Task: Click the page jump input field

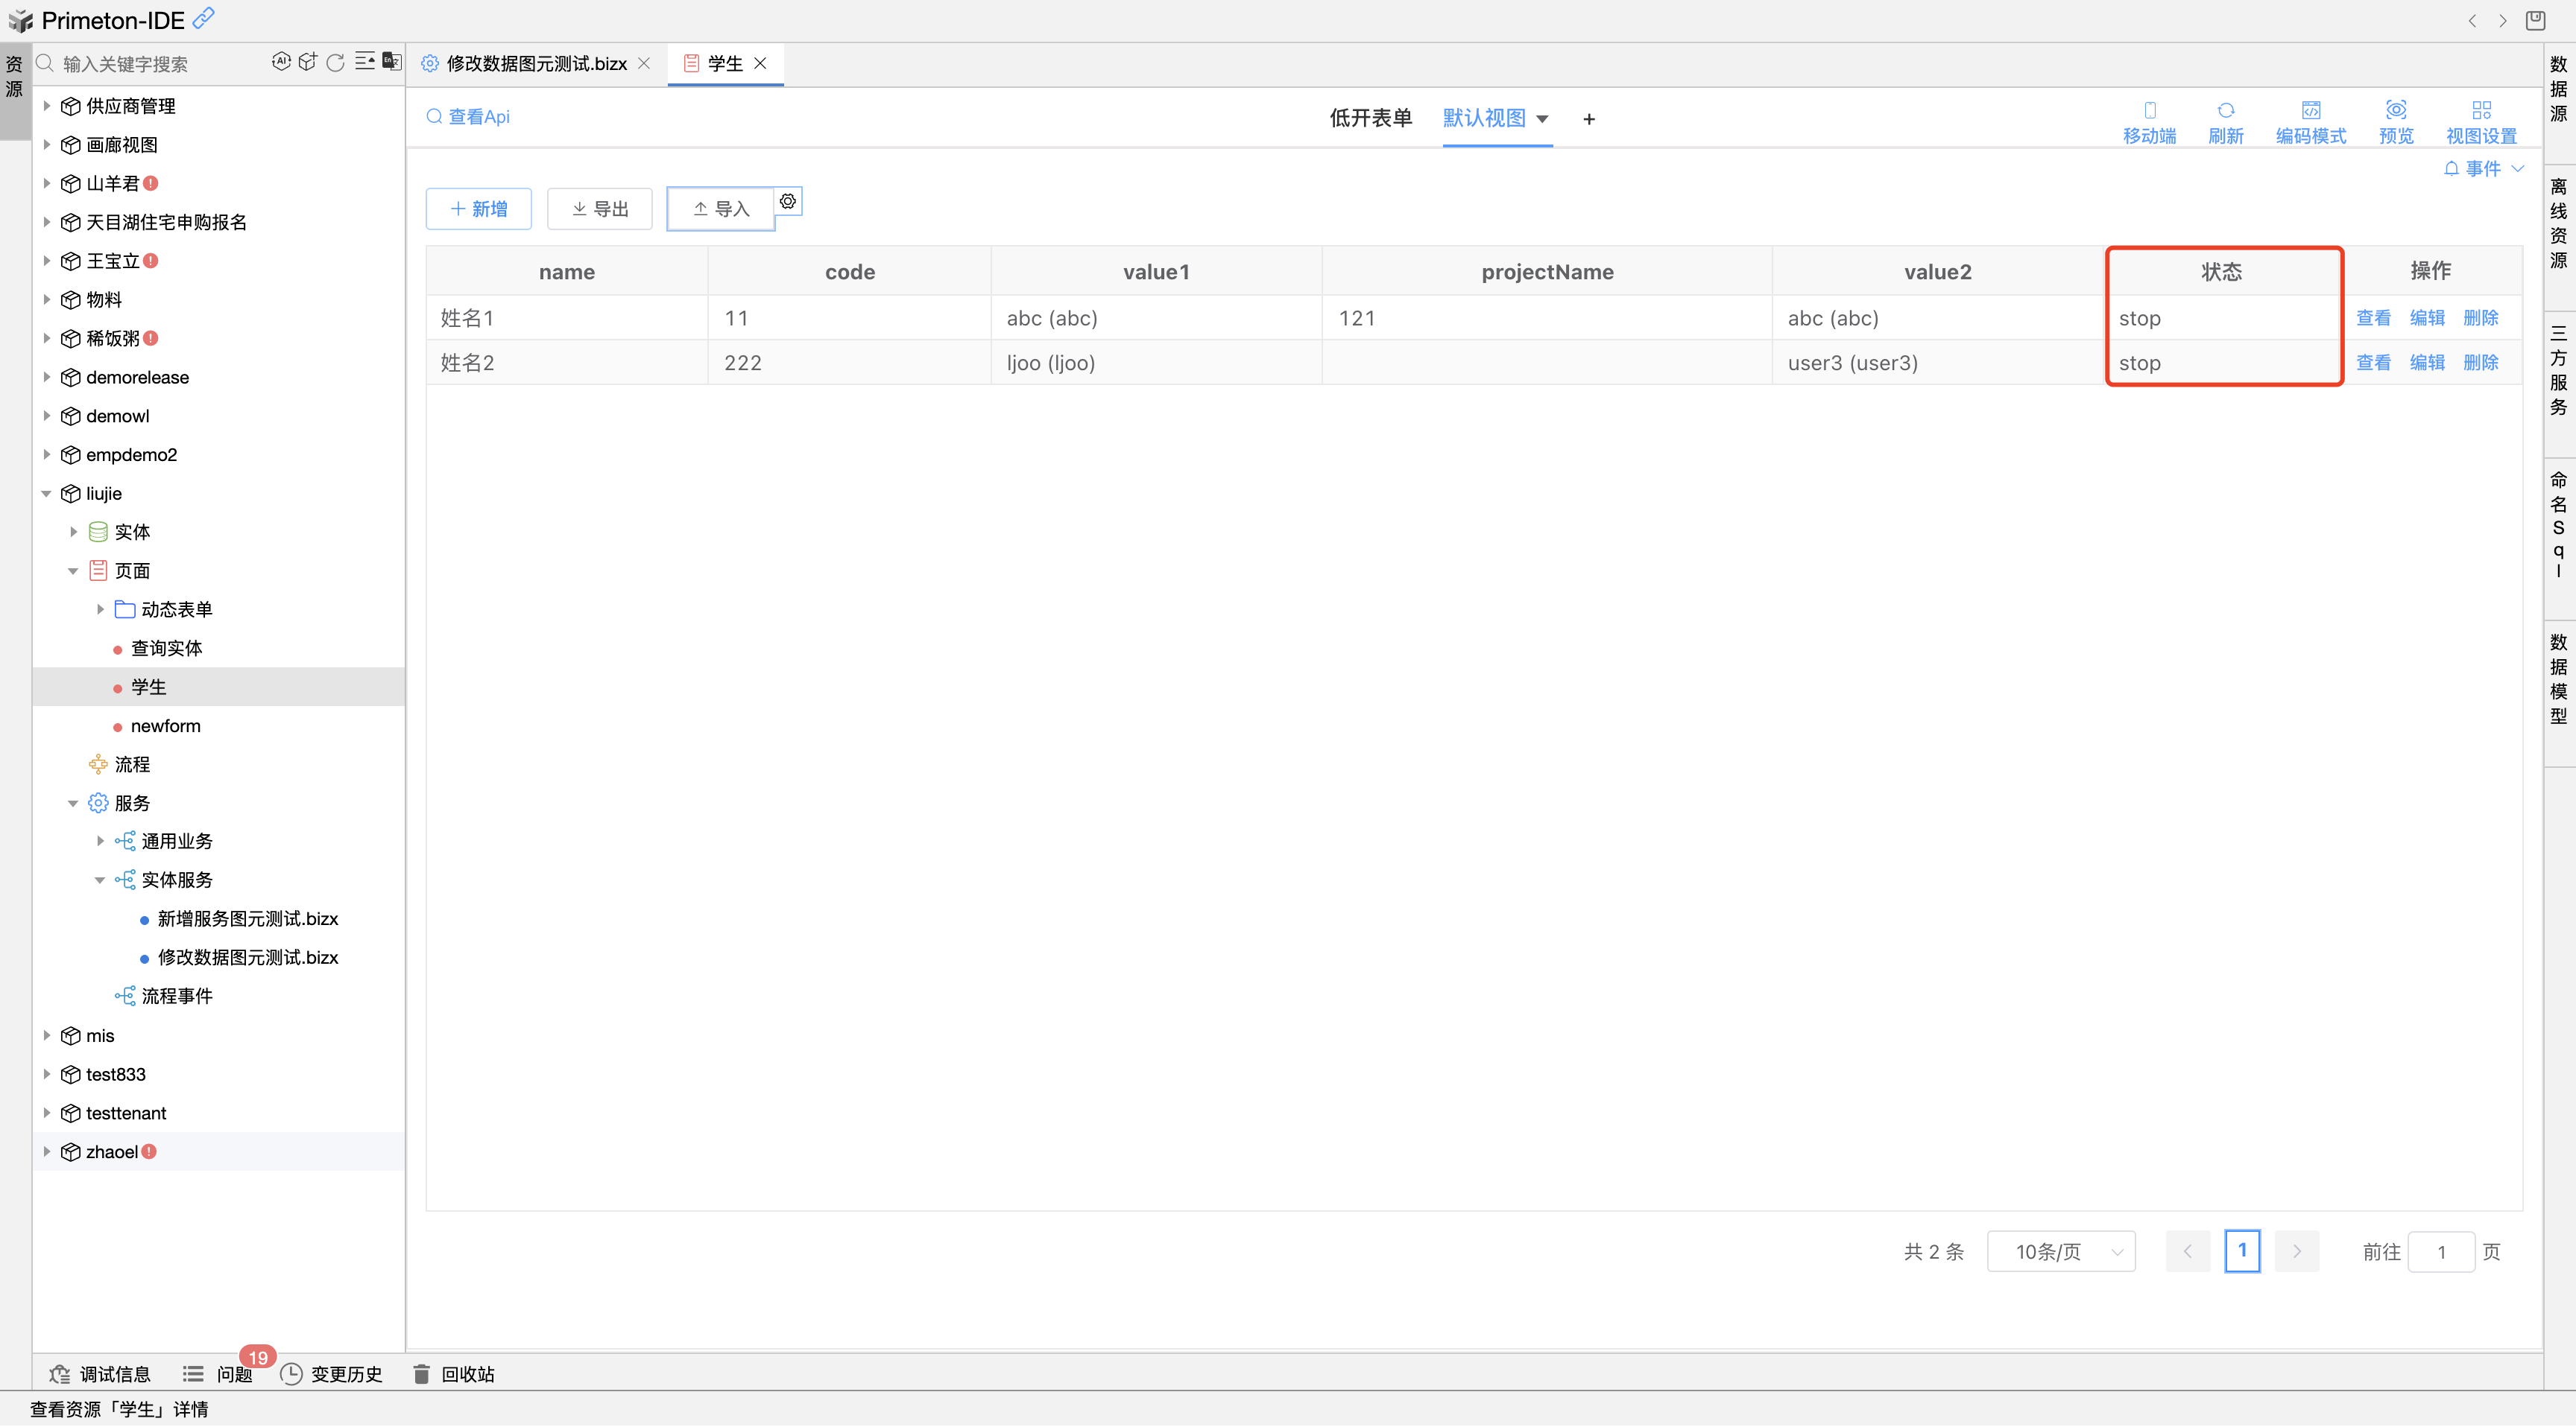Action: tap(2440, 1251)
